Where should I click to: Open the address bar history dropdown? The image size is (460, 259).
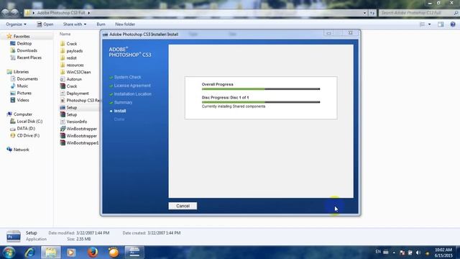[364, 13]
